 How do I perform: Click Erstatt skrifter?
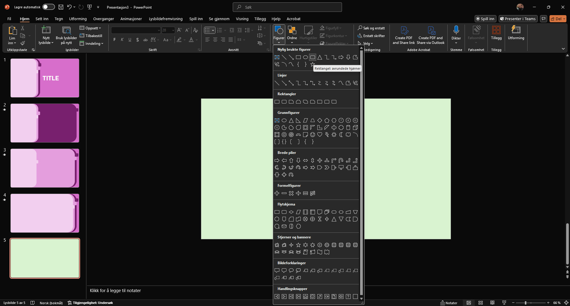pos(371,36)
